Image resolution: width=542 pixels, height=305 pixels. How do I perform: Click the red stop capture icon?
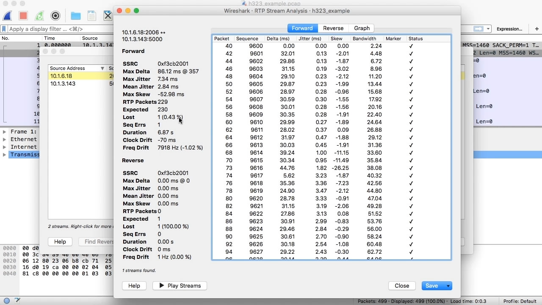[x=23, y=16]
